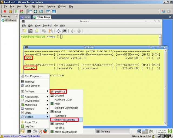Click the VMware red Power Off button
Viewport: 173px width, 138px height.
coord(5,11)
